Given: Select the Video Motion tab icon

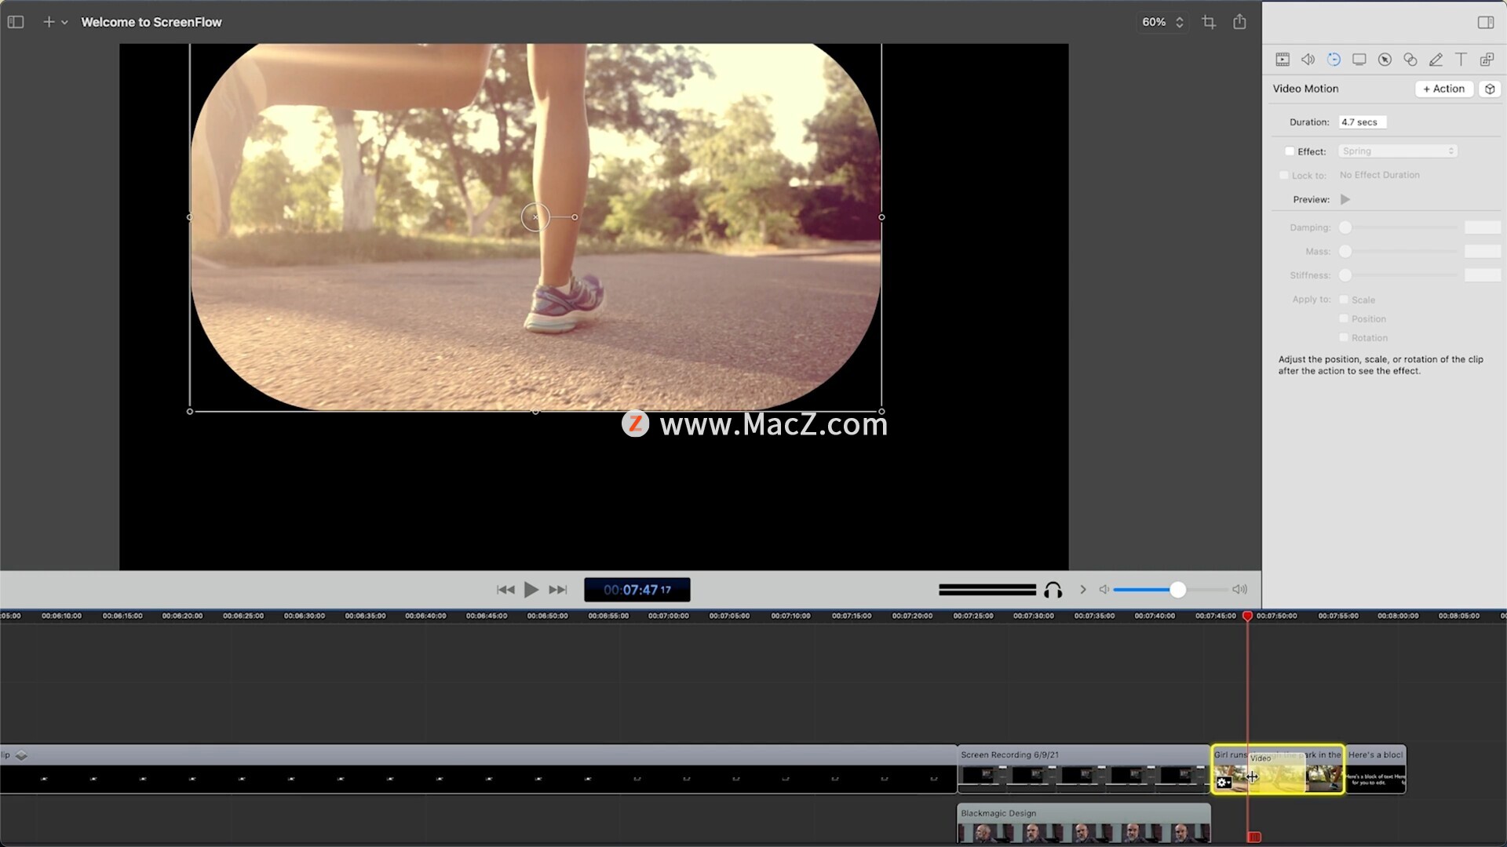Looking at the screenshot, I should point(1334,60).
